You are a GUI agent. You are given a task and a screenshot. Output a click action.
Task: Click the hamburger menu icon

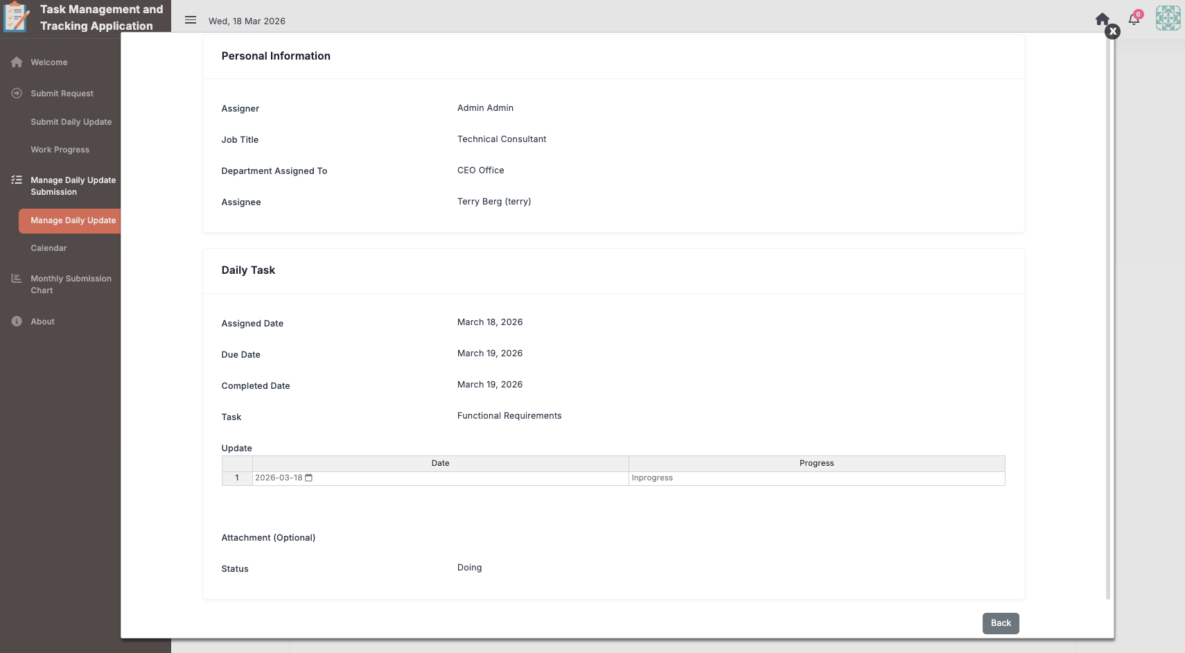click(x=191, y=20)
